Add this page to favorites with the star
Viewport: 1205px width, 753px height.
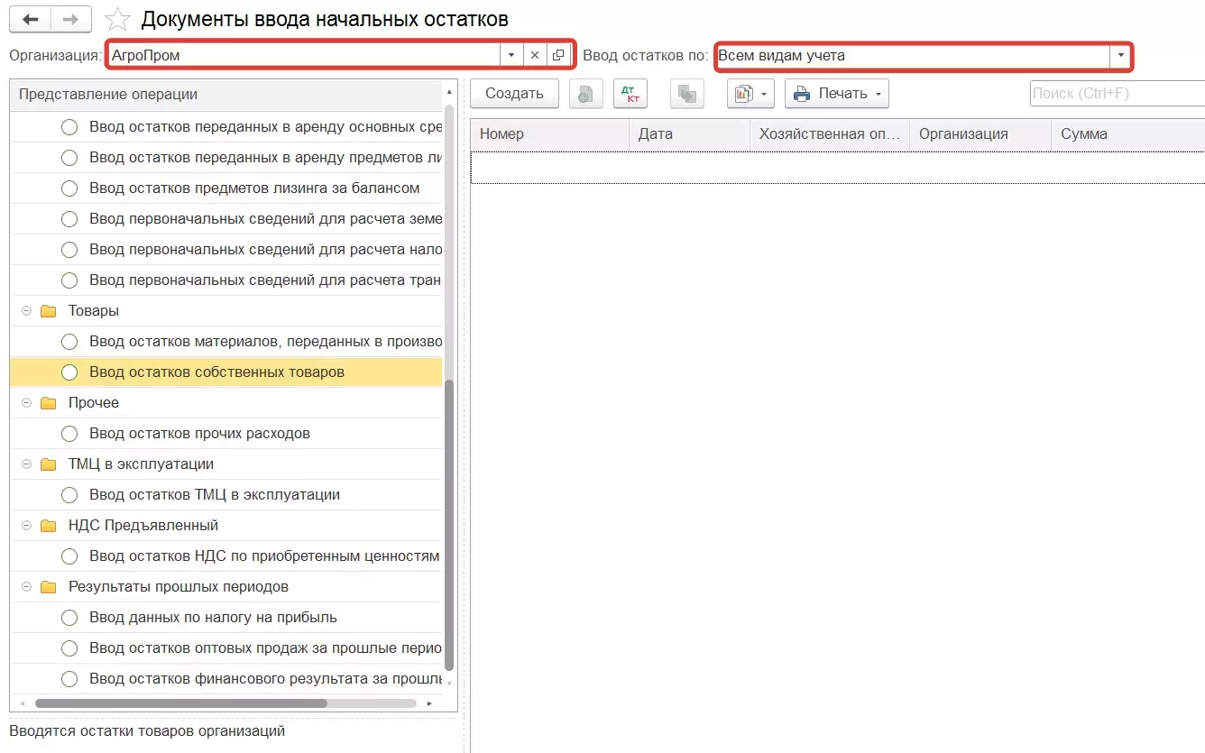pyautogui.click(x=118, y=19)
